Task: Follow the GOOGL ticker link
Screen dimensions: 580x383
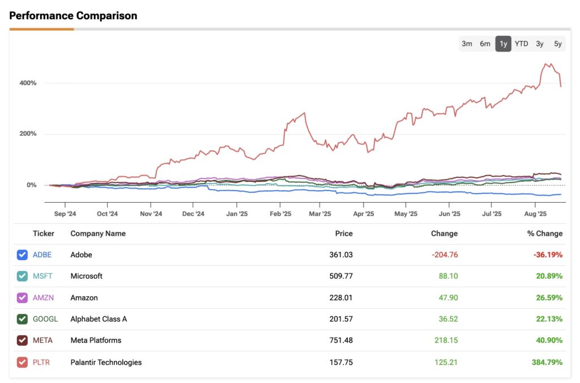Action: click(x=45, y=319)
